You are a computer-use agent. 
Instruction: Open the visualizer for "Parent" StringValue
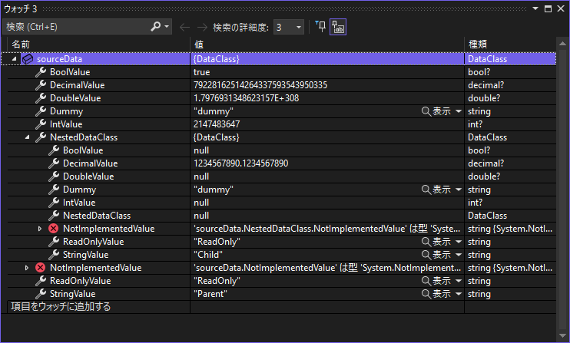click(436, 294)
